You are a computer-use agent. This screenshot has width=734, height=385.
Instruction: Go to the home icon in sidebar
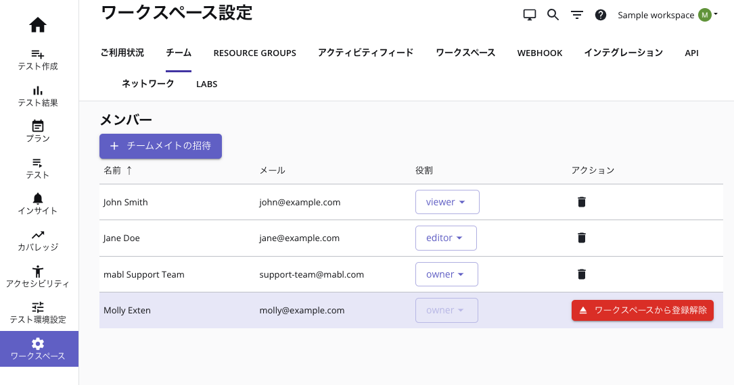point(38,26)
